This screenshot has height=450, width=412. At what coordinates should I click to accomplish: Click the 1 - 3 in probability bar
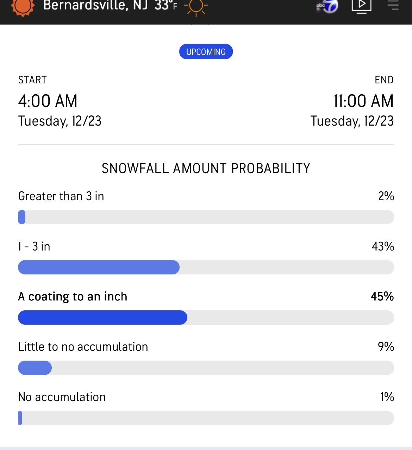click(x=206, y=267)
